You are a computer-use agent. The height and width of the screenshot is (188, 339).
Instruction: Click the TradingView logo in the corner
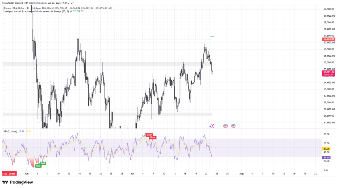(18, 182)
